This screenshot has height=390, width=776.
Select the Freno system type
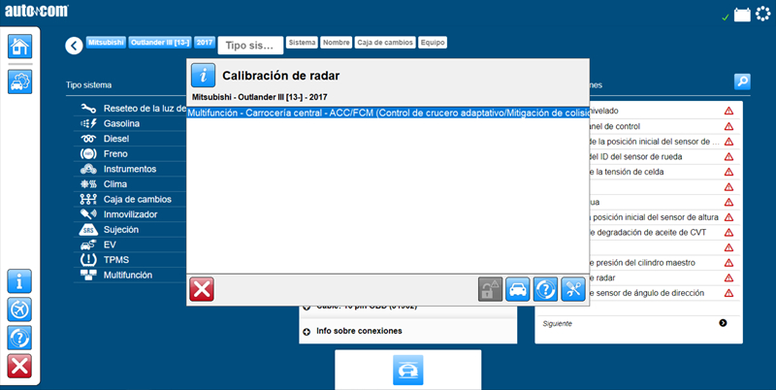[x=130, y=154]
